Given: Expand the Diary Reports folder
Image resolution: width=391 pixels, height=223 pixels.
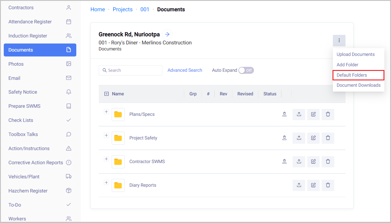Looking at the screenshot, I should (x=106, y=183).
